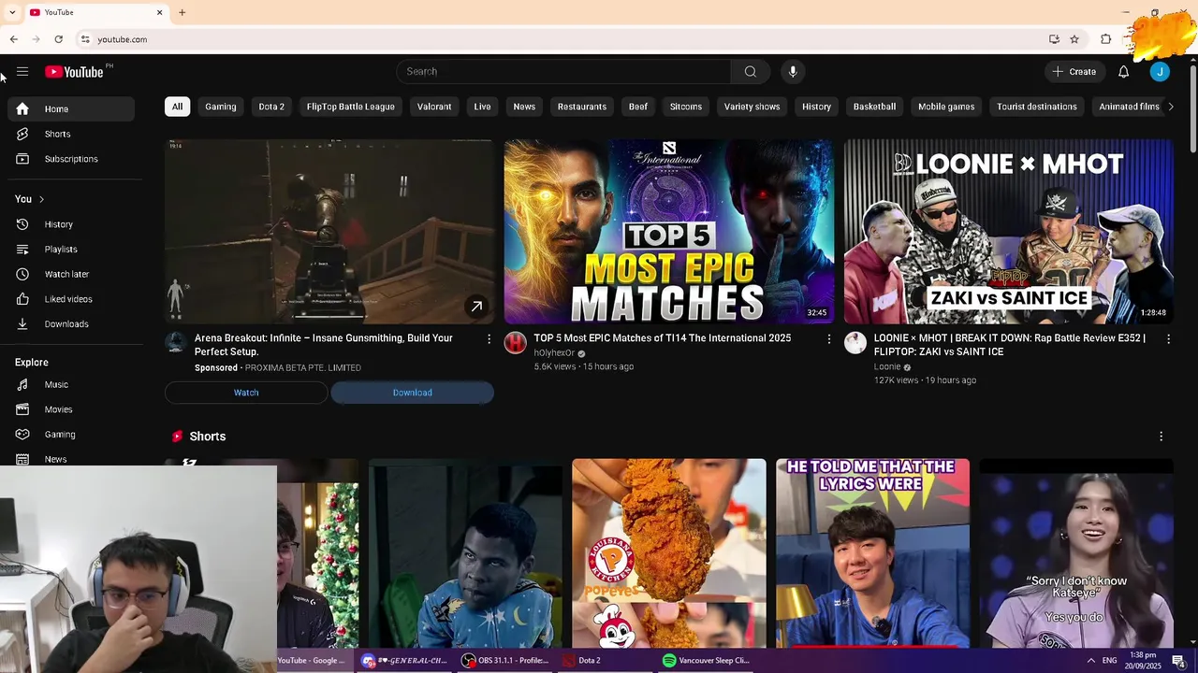Open the Popeyes fried chicken Short

(669, 553)
